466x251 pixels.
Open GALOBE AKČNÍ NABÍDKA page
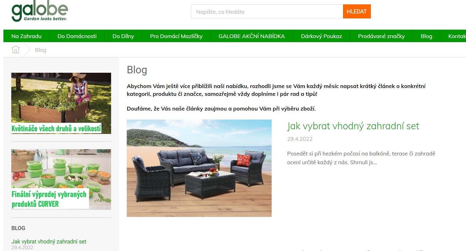[252, 36]
